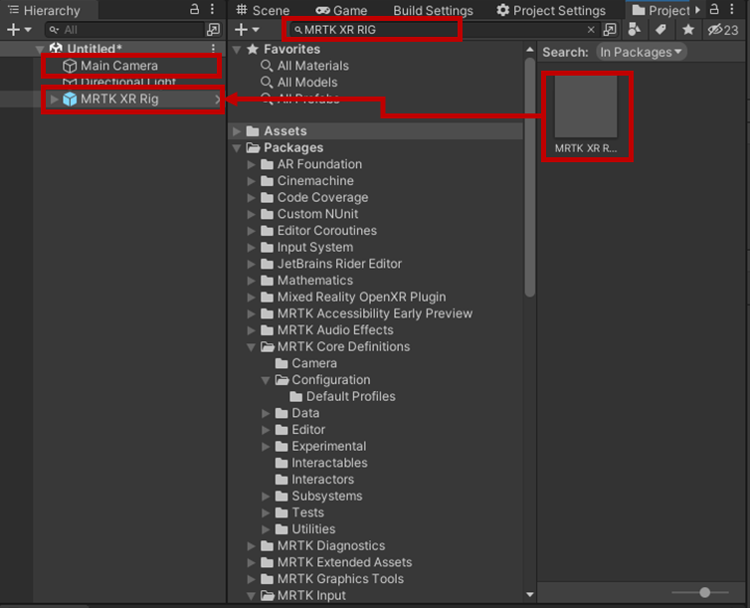Image resolution: width=750 pixels, height=608 pixels.
Task: Select the Data folder icon
Action: (x=281, y=413)
